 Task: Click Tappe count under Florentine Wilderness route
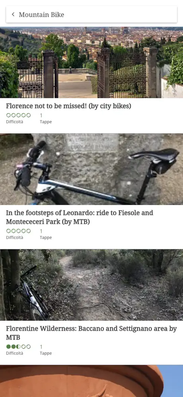pyautogui.click(x=41, y=347)
